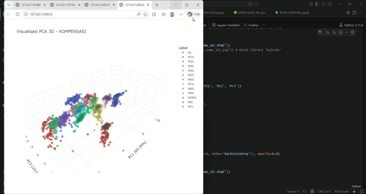Image resolution: width=366 pixels, height=194 pixels.
Task: Click the plot title Visualisasi PCA 3D - KOMPENSASI
Action: [51, 31]
